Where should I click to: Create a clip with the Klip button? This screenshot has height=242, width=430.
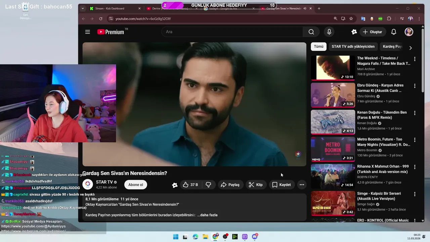click(x=256, y=185)
